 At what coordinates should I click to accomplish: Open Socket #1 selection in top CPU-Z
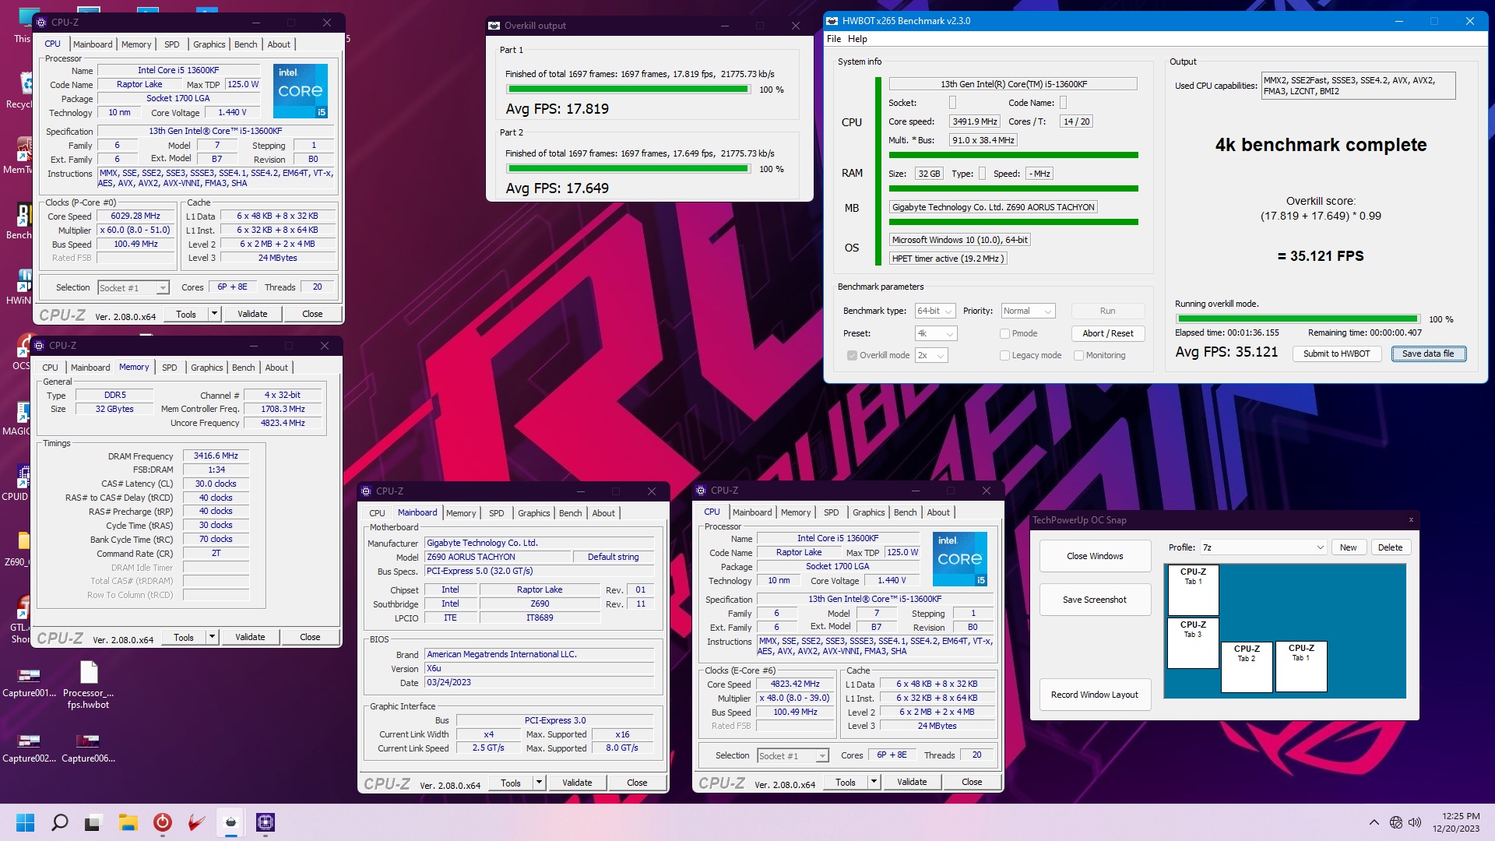pyautogui.click(x=133, y=288)
